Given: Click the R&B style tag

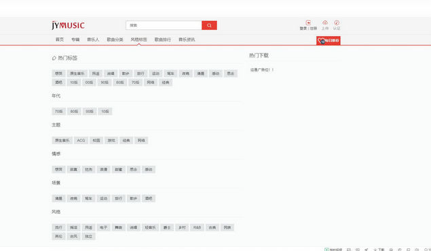Looking at the screenshot, I should (x=197, y=227).
